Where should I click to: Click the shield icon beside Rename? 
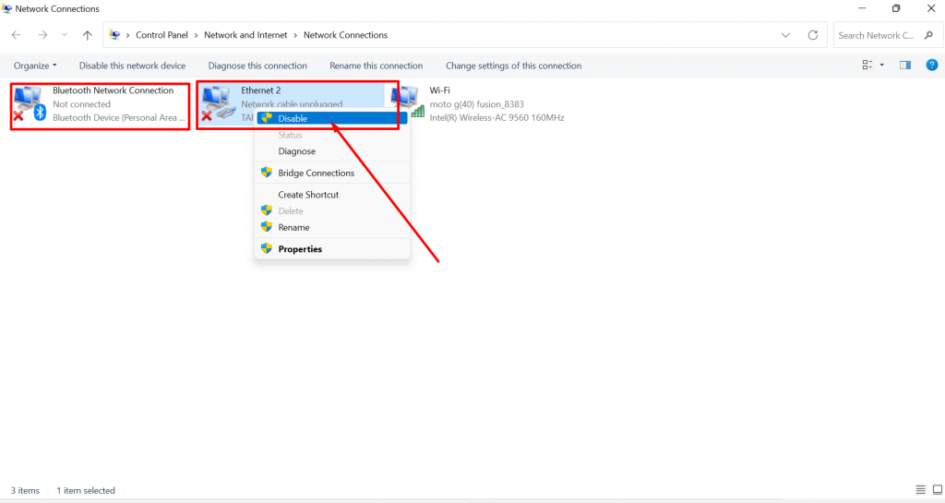(x=267, y=226)
